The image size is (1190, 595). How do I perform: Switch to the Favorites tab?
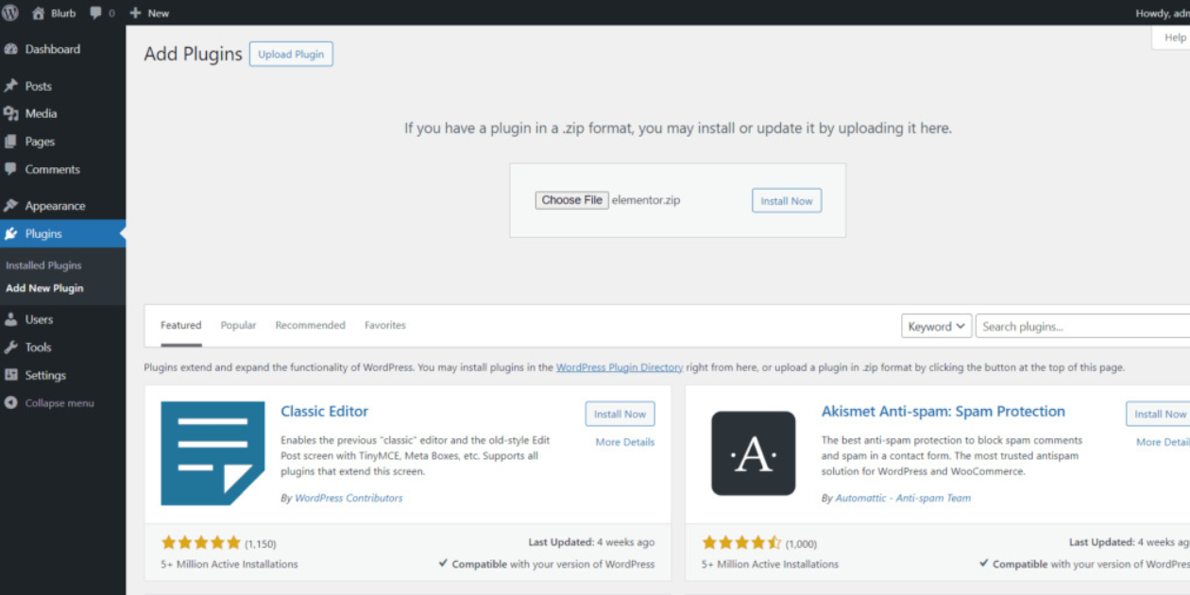click(x=385, y=325)
